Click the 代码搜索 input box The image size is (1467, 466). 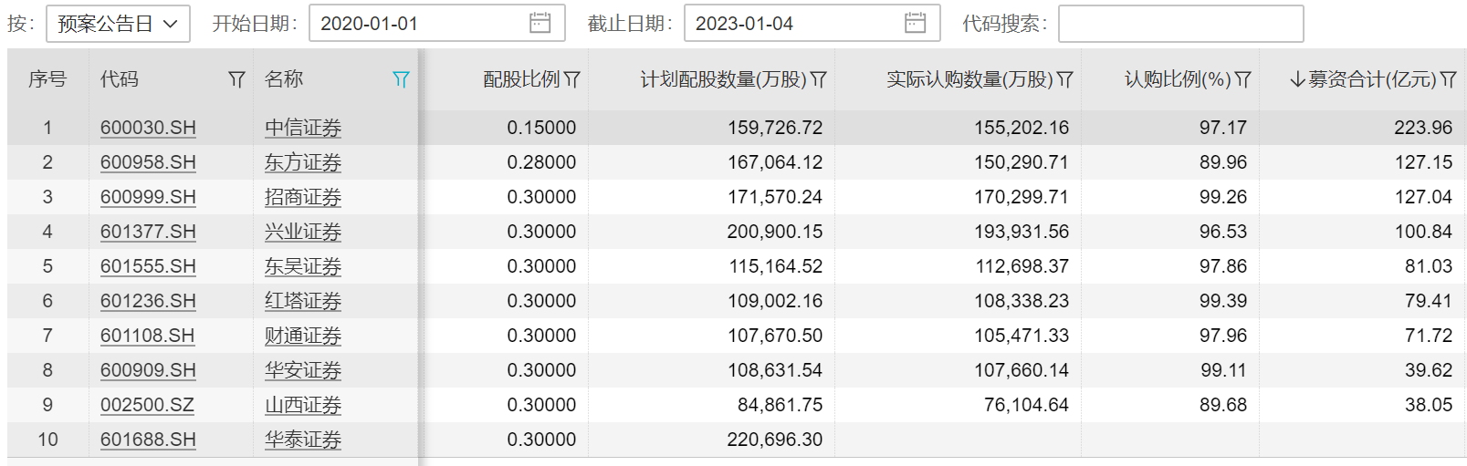[x=1180, y=24]
